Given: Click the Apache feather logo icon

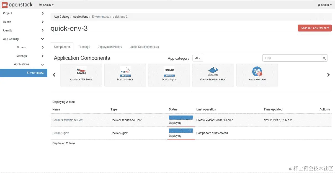Looking at the screenshot, I should 81,71.
